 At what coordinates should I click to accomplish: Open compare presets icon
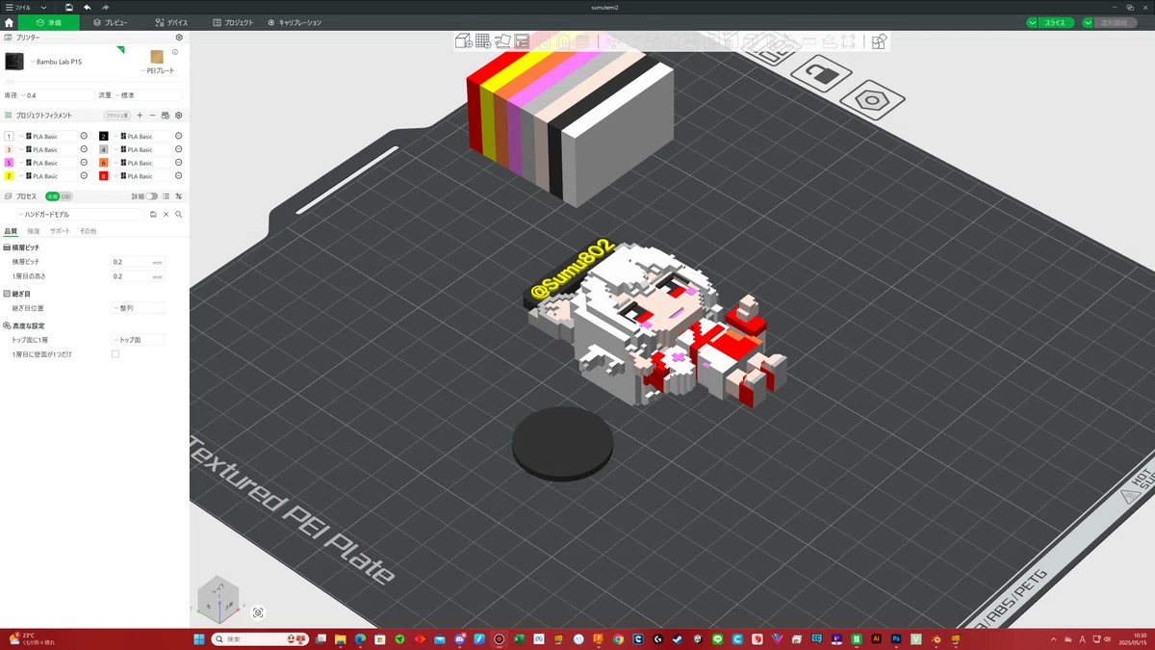[179, 196]
